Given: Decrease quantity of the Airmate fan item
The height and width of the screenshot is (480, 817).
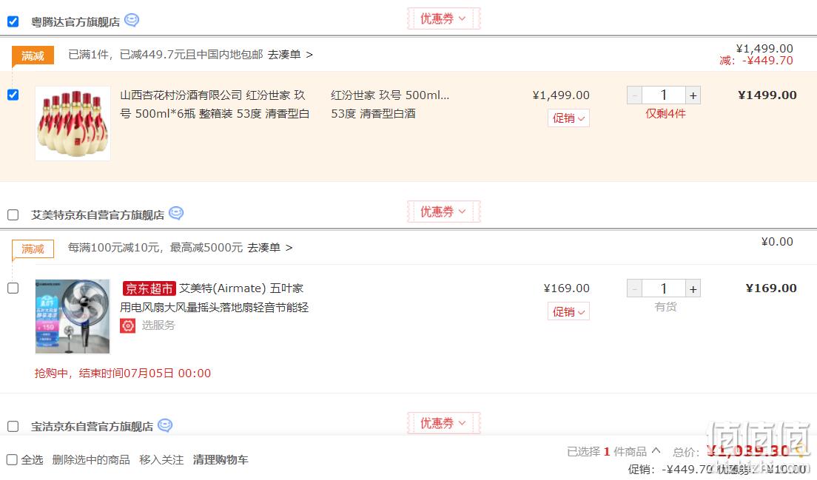Looking at the screenshot, I should [x=634, y=288].
